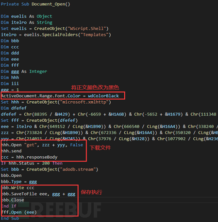
Task: Click the SpecialFolders("Templates") line
Action: coord(56,35)
